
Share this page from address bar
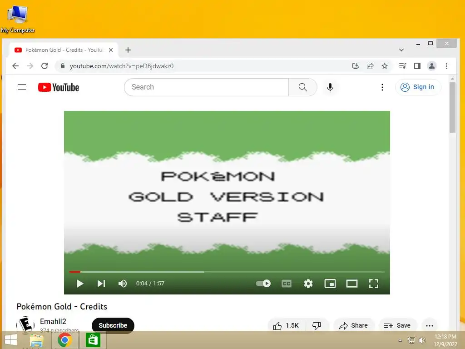(370, 66)
